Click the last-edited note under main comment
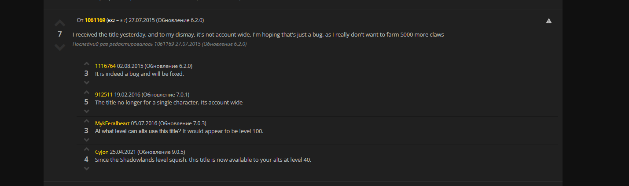Viewport: 629px width, 186px height. 159,44
